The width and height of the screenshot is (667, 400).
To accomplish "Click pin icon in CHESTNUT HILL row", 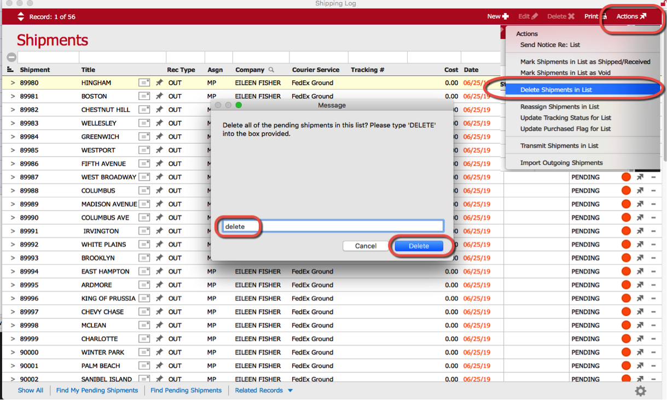I will point(159,110).
